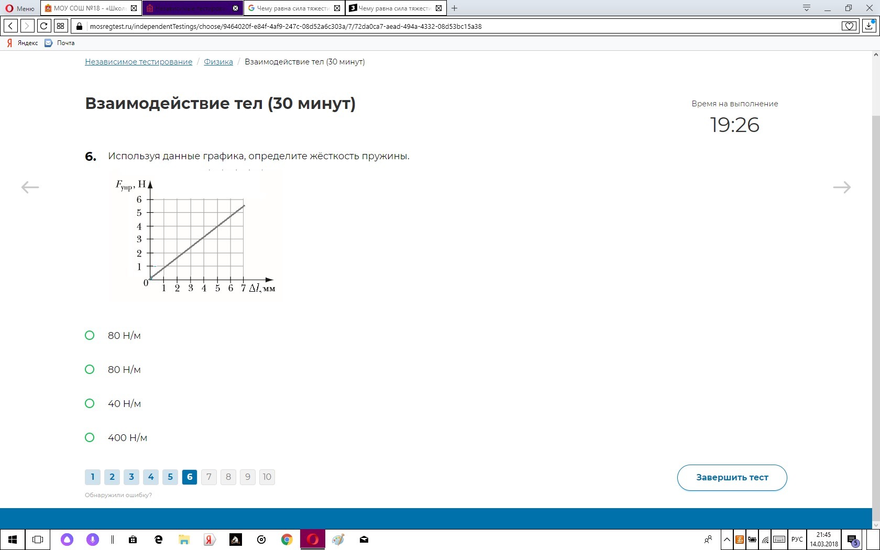Close the Google search tab
880x550 pixels.
[337, 8]
